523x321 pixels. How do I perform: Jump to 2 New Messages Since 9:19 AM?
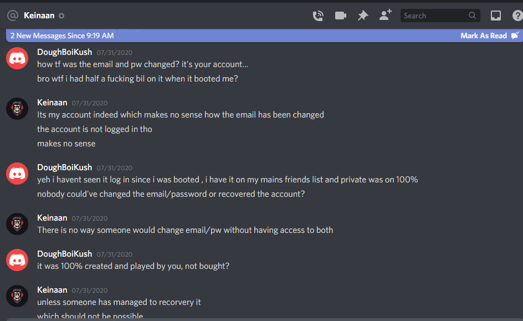62,35
